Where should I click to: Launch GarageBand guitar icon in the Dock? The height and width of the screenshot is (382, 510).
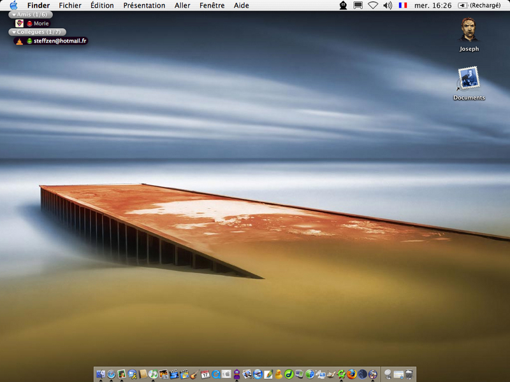click(x=194, y=374)
